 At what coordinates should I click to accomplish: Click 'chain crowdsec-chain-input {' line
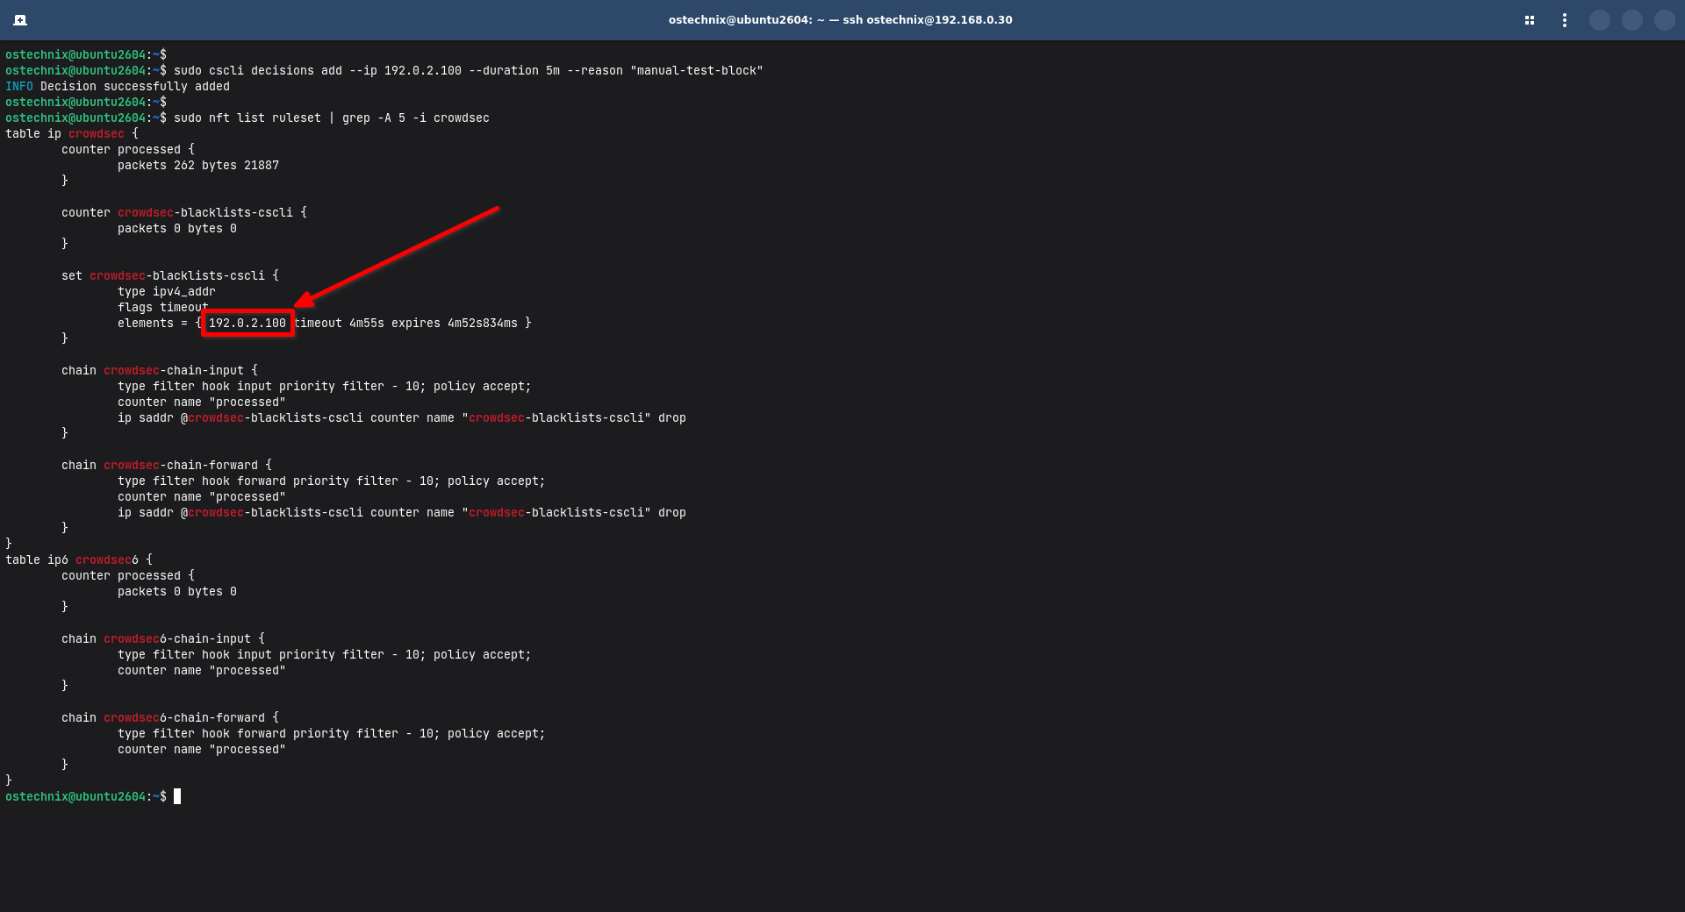(160, 371)
